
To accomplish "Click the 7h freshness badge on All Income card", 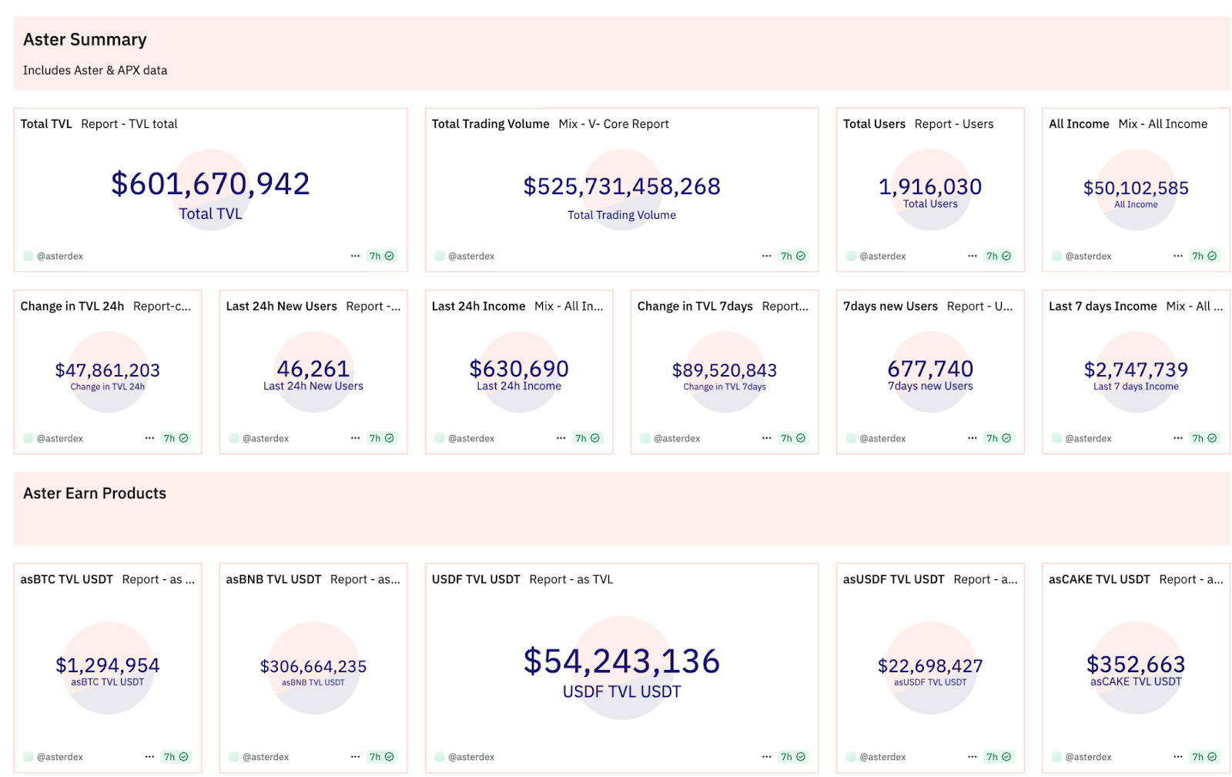I will point(1204,256).
